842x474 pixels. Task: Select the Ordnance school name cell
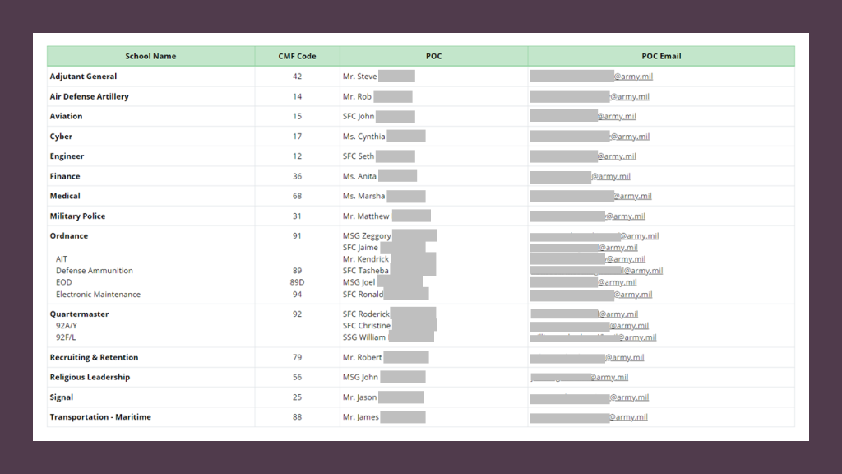[69, 236]
